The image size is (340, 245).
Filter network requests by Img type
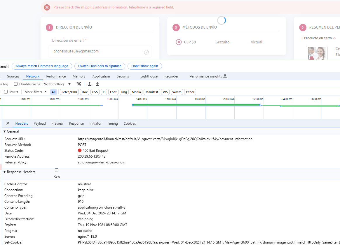point(124,92)
